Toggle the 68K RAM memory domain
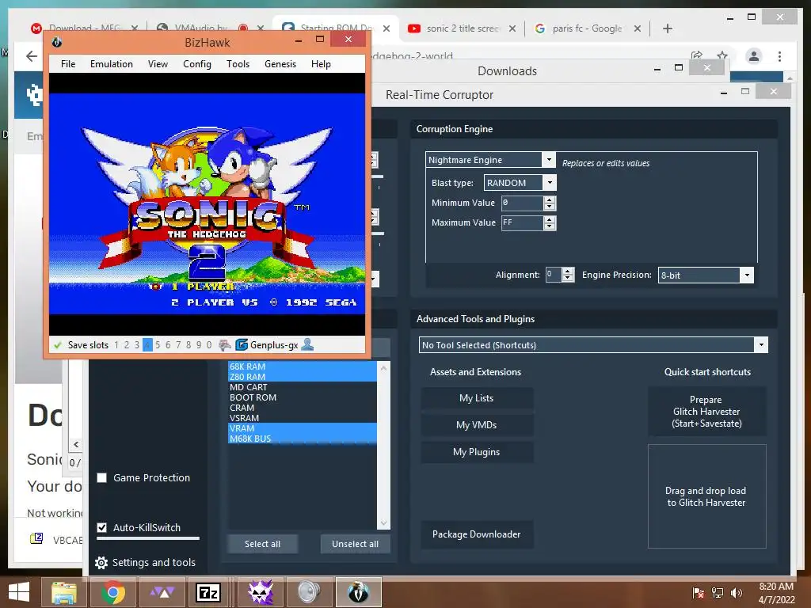811x608 pixels. 302,366
